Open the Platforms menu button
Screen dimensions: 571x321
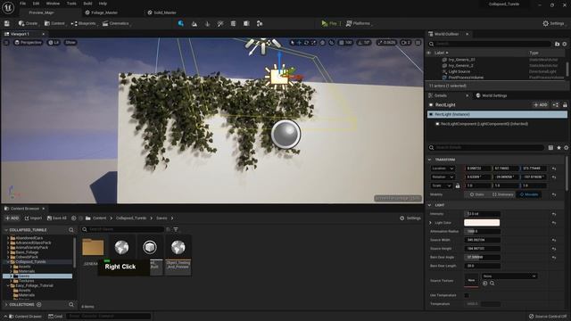click(359, 23)
